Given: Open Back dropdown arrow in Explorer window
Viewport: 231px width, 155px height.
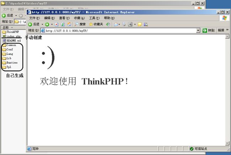Looking at the screenshot, I should 16,16.
